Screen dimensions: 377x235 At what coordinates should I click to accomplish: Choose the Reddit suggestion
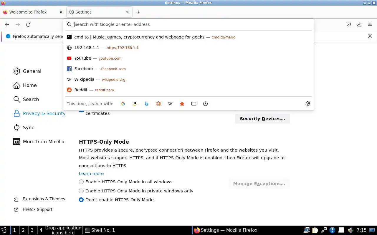[x=188, y=90]
